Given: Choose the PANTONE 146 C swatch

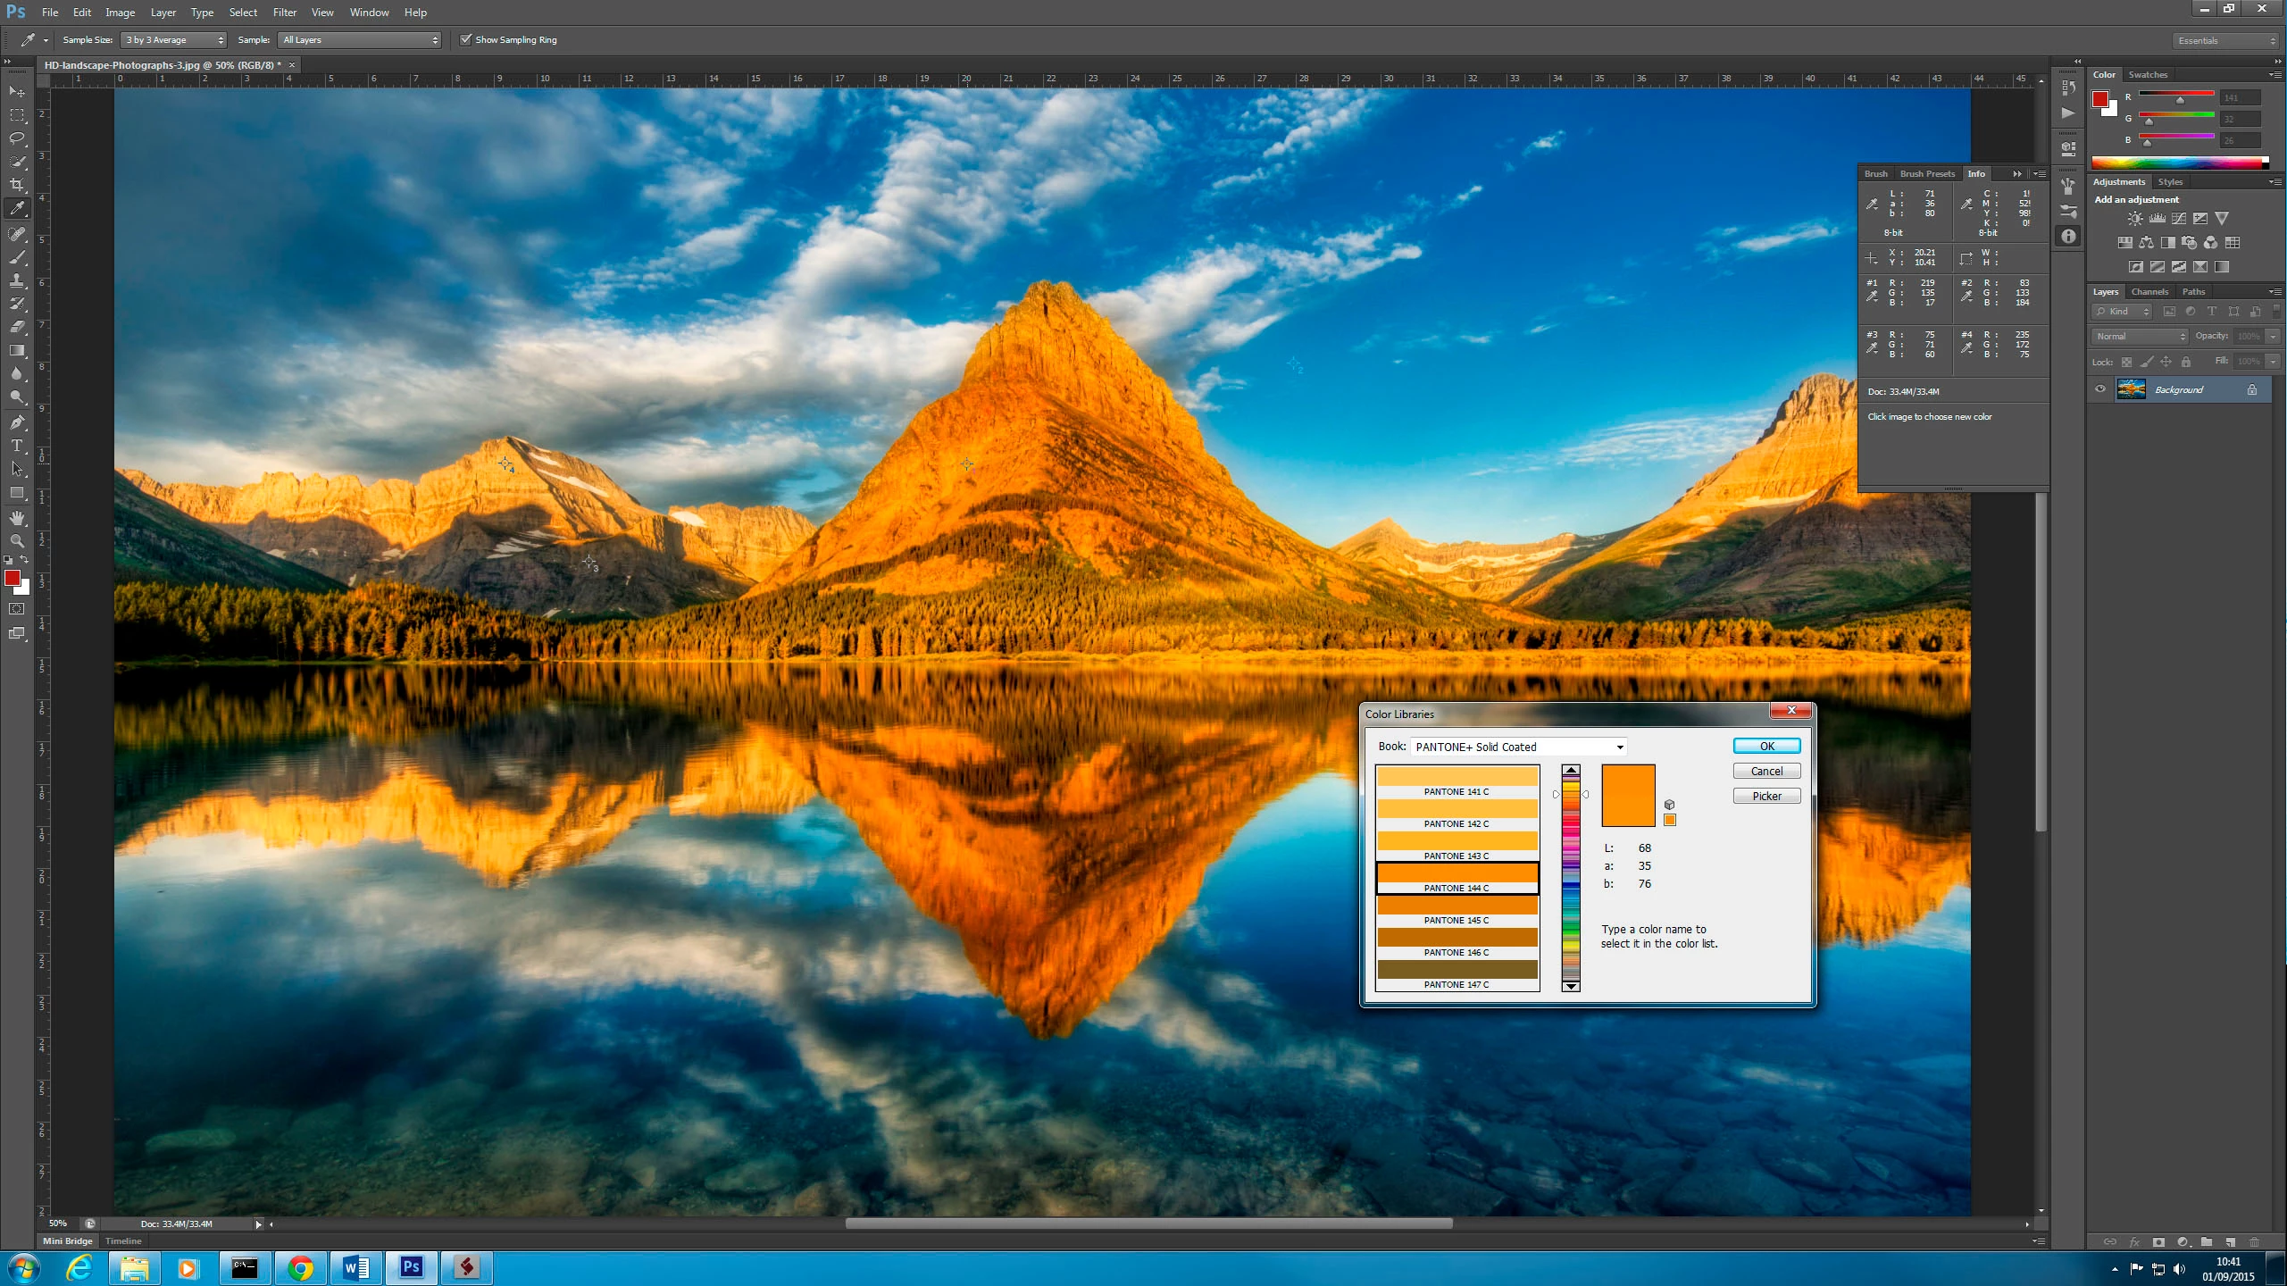Looking at the screenshot, I should tap(1457, 940).
